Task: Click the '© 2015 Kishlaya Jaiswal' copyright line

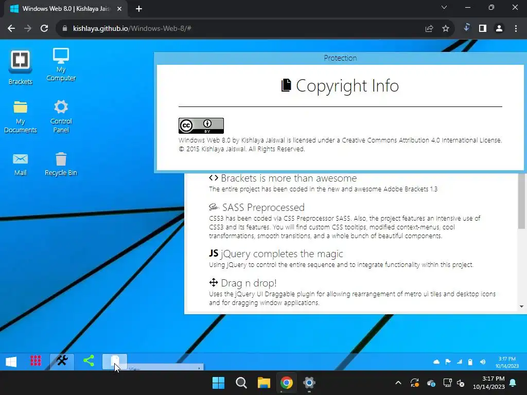Action: (x=242, y=149)
